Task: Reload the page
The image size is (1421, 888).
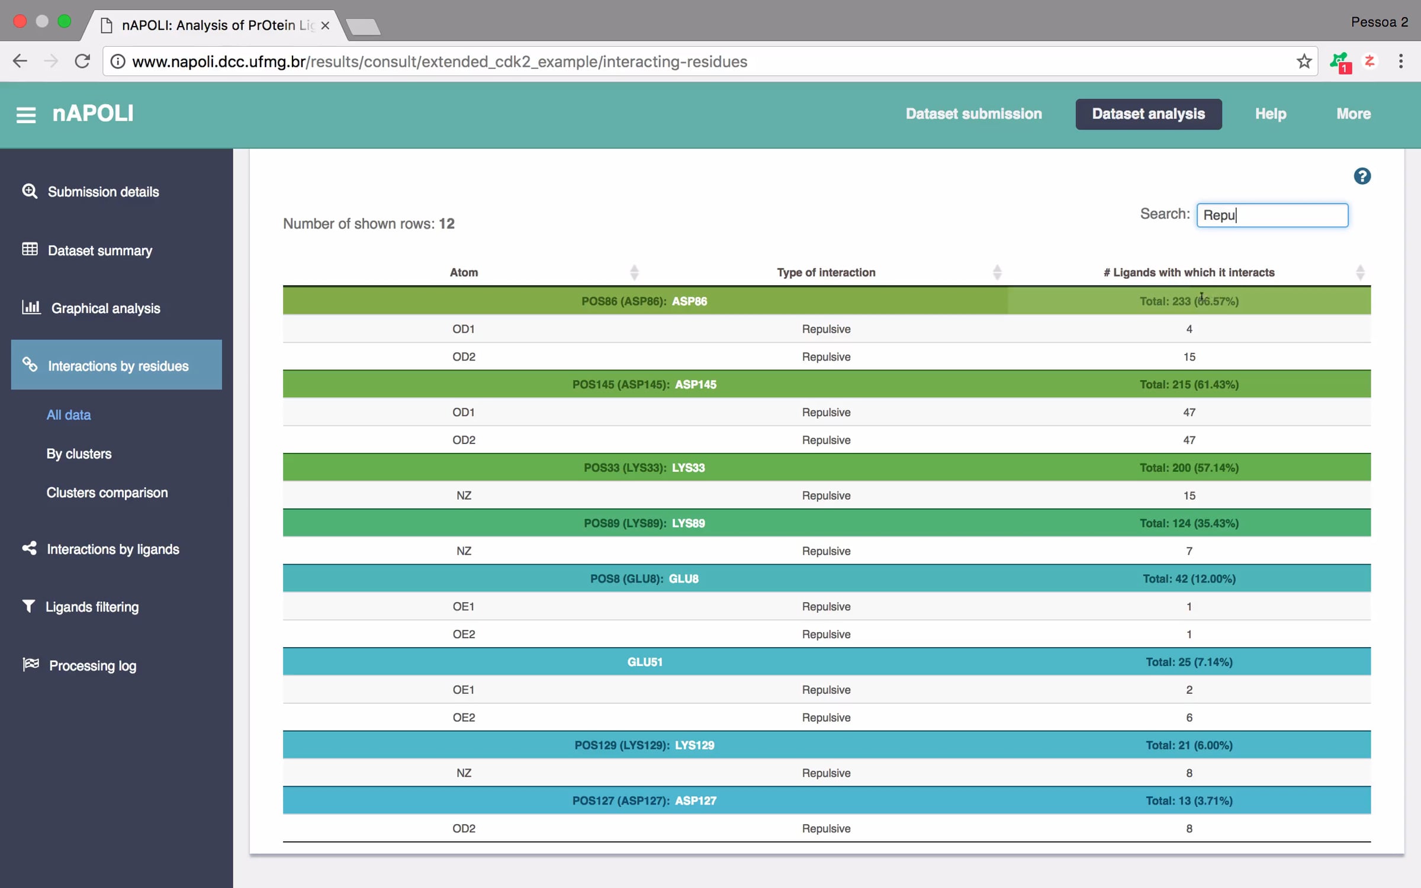Action: click(x=82, y=61)
